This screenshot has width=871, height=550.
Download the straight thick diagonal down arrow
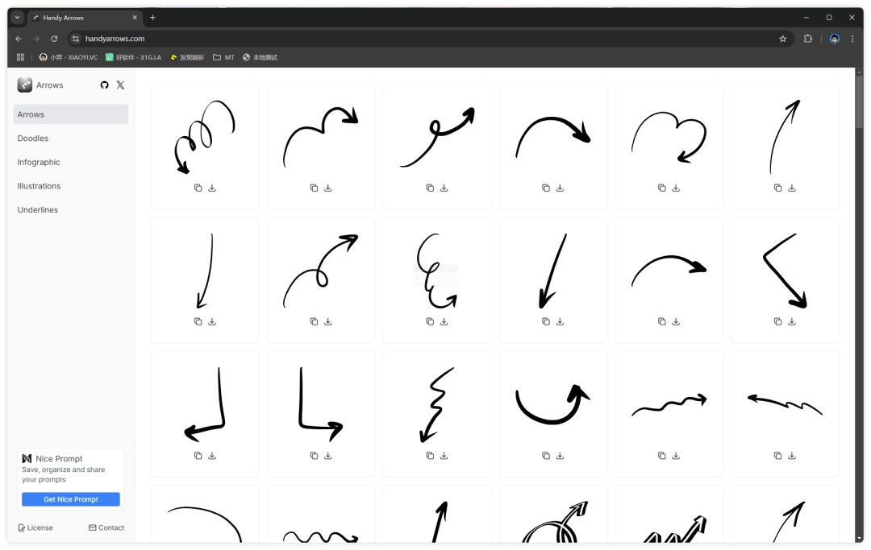(x=560, y=321)
